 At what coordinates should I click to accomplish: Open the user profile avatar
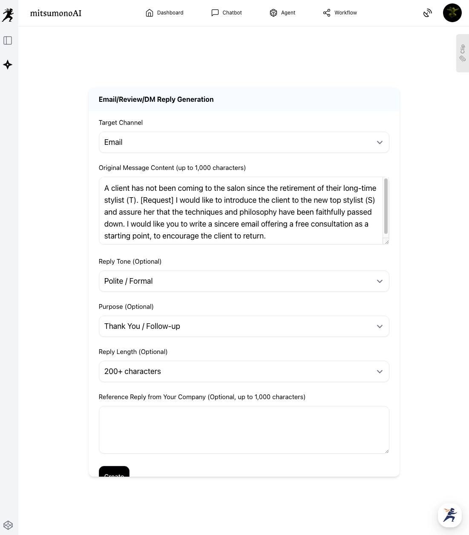452,13
